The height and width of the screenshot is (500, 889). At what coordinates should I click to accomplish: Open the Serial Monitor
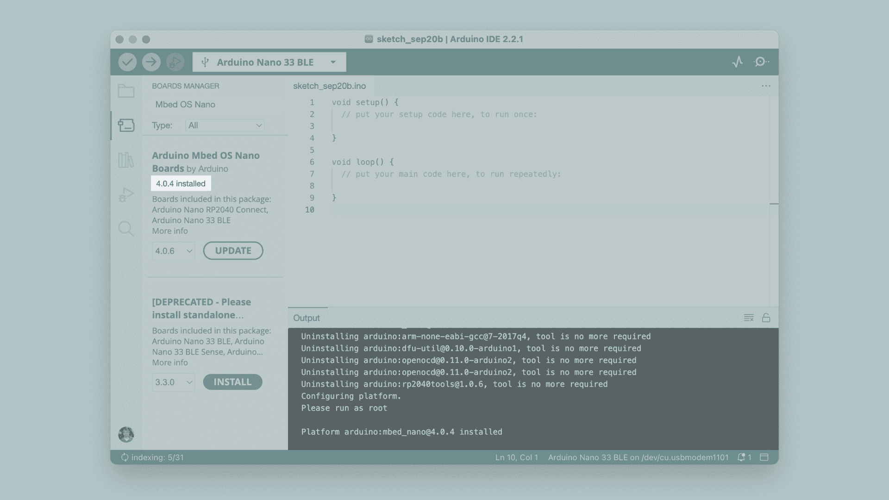pyautogui.click(x=761, y=62)
